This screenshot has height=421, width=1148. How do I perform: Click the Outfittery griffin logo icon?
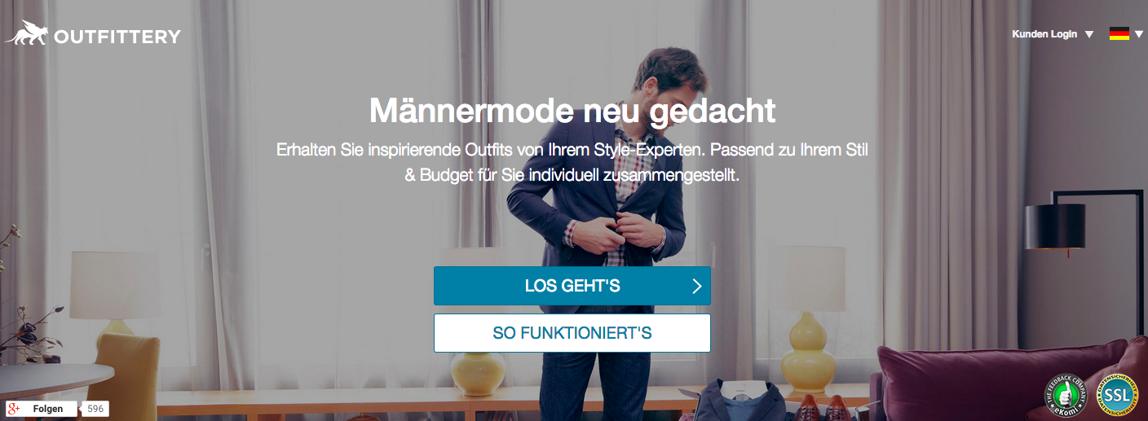pyautogui.click(x=26, y=33)
